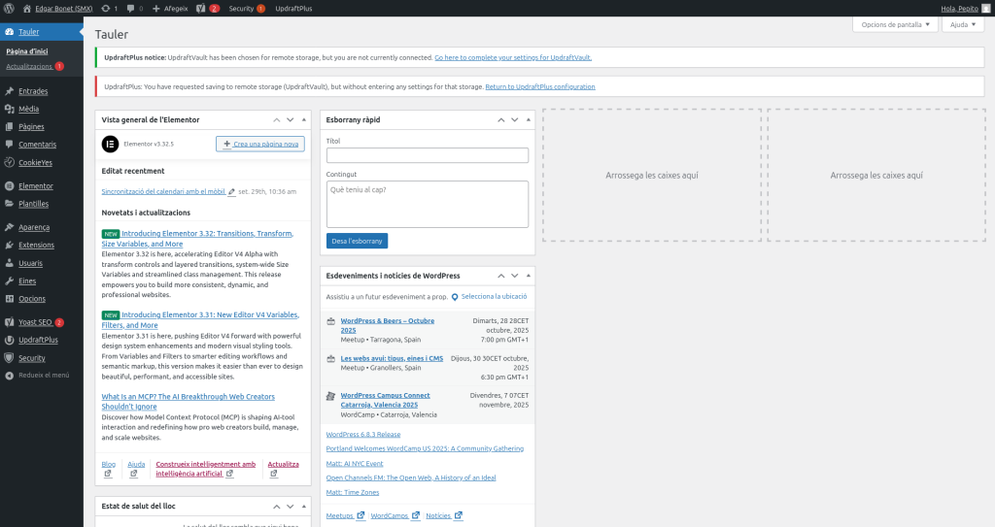The height and width of the screenshot is (527, 995).
Task: Click the WordPress logo in admin bar
Action: click(10, 8)
